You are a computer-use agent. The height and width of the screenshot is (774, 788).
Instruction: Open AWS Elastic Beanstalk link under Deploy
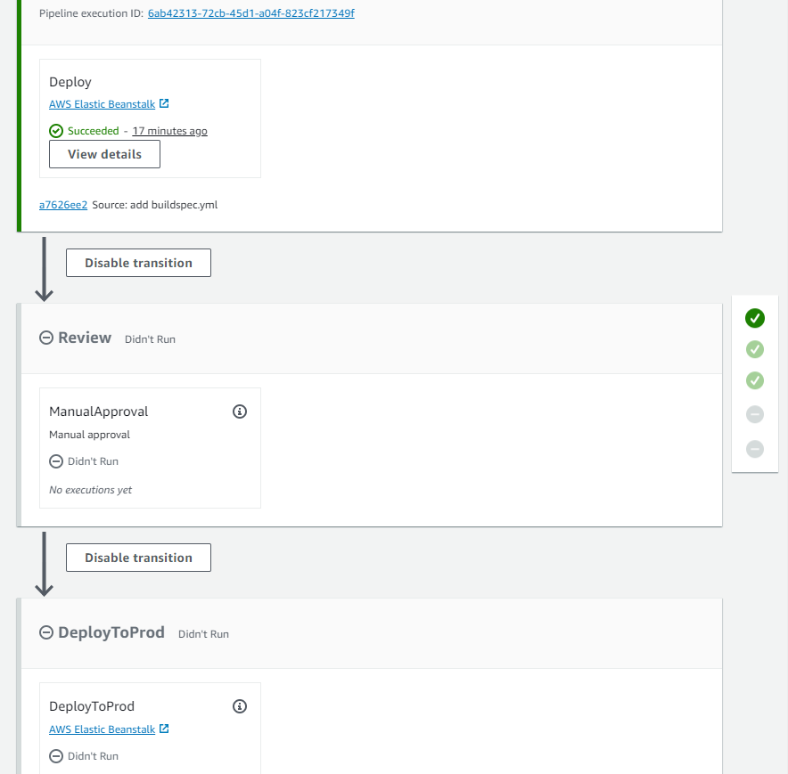[102, 104]
